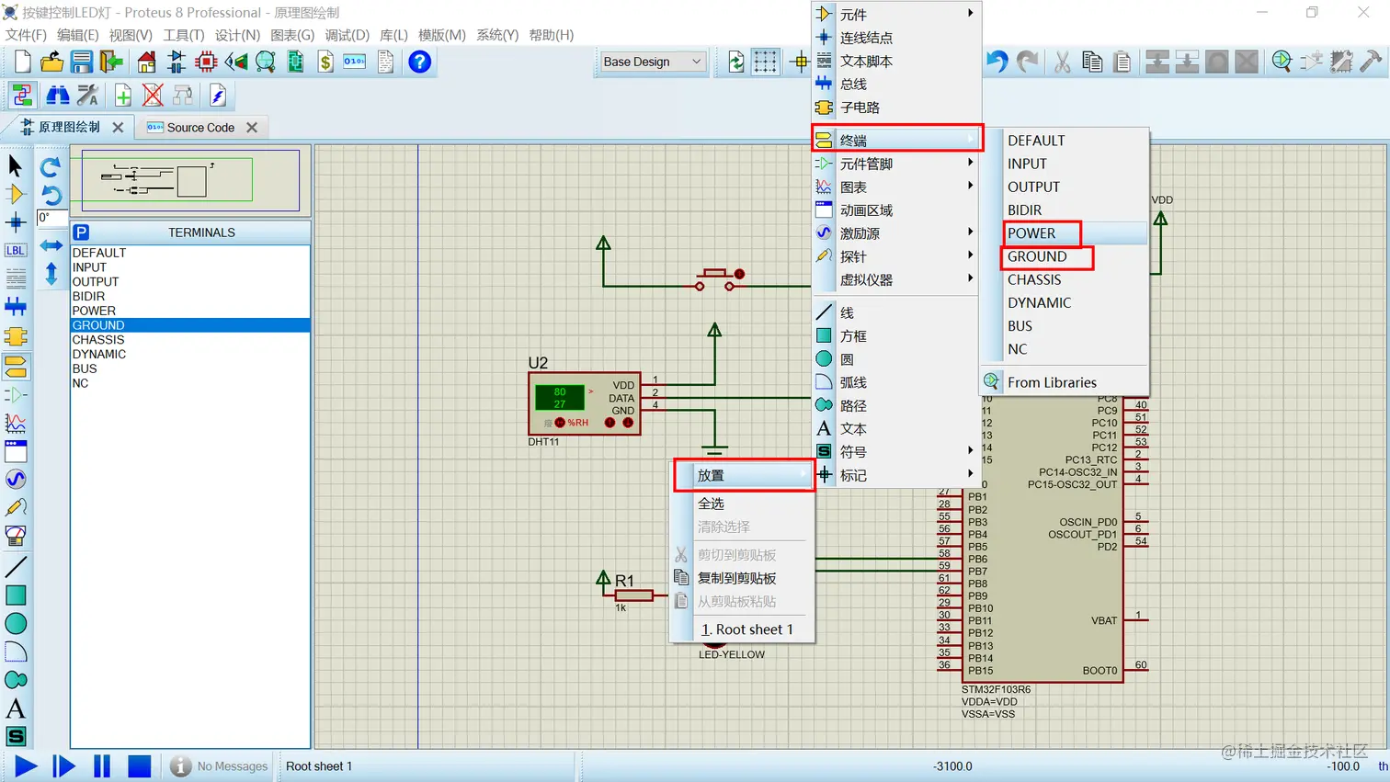Choose the 2D circle graphics tool
1390x782 pixels.
[16, 624]
